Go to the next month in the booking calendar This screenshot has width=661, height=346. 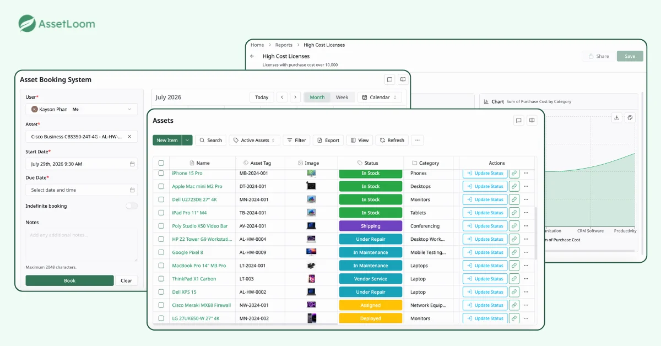295,98
